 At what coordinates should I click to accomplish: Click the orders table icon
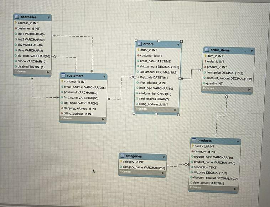[140, 44]
